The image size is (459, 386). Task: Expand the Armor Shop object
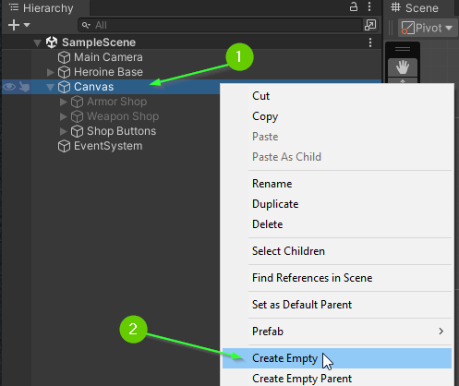63,102
